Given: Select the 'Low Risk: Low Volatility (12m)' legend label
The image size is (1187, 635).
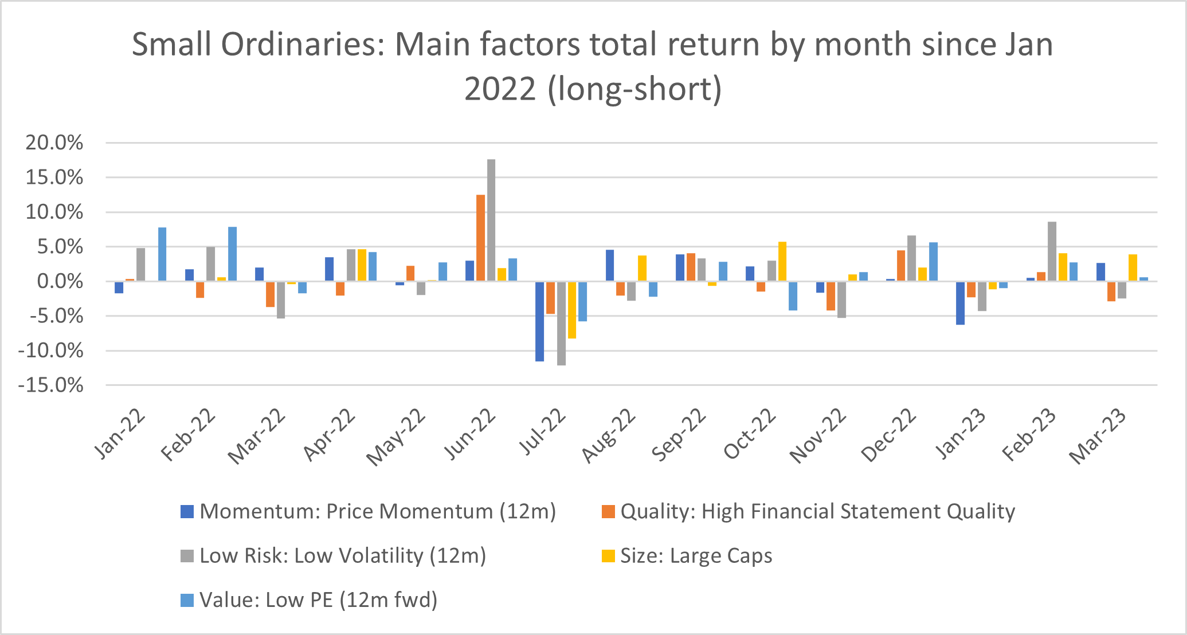Looking at the screenshot, I should click(x=343, y=555).
